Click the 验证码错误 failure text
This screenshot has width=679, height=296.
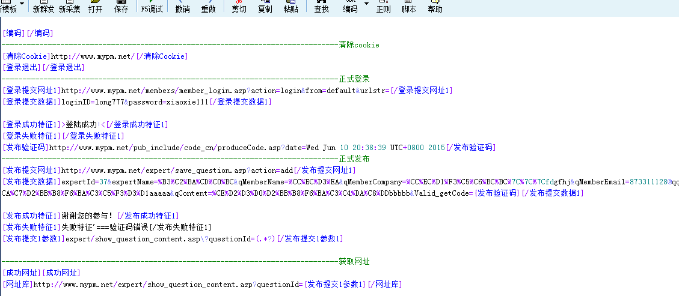coord(129,228)
